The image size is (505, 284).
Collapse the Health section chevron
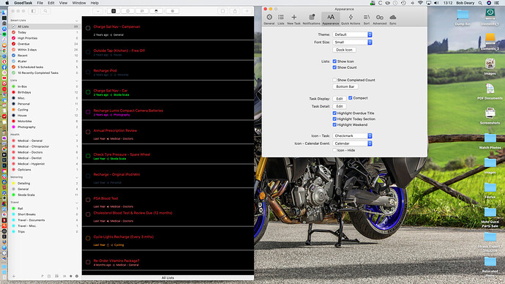click(77, 135)
